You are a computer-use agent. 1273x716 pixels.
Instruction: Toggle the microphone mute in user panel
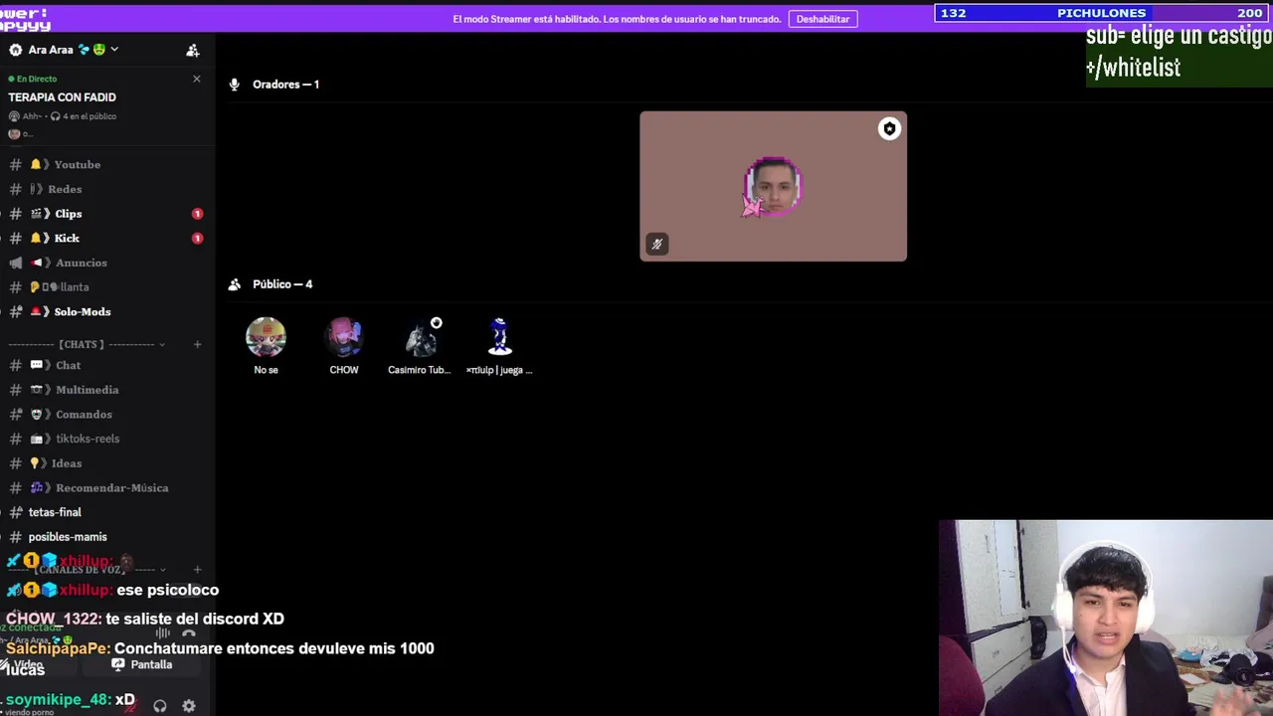[x=132, y=706]
